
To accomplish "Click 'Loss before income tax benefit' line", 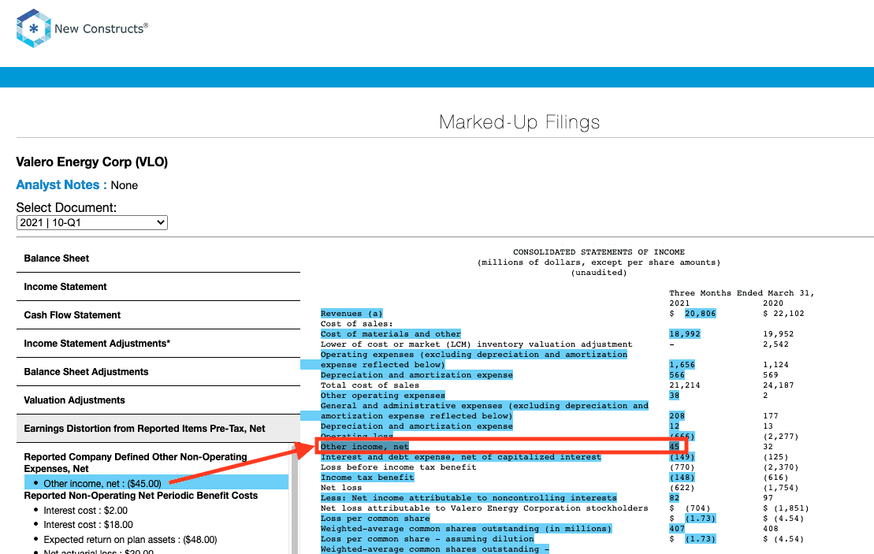I will coord(399,467).
